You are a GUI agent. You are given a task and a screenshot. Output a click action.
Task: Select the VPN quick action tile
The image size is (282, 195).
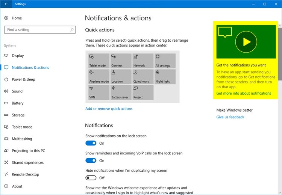[x=99, y=92]
